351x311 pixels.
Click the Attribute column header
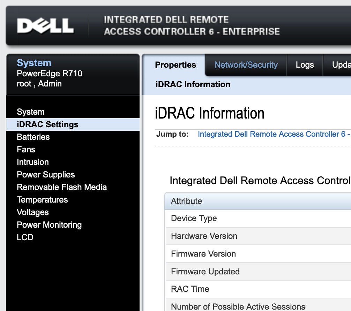tap(186, 201)
